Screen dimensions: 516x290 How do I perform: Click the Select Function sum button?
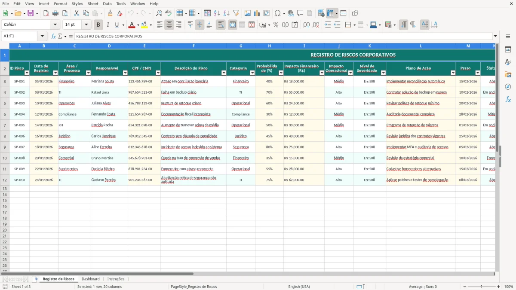(x=60, y=36)
